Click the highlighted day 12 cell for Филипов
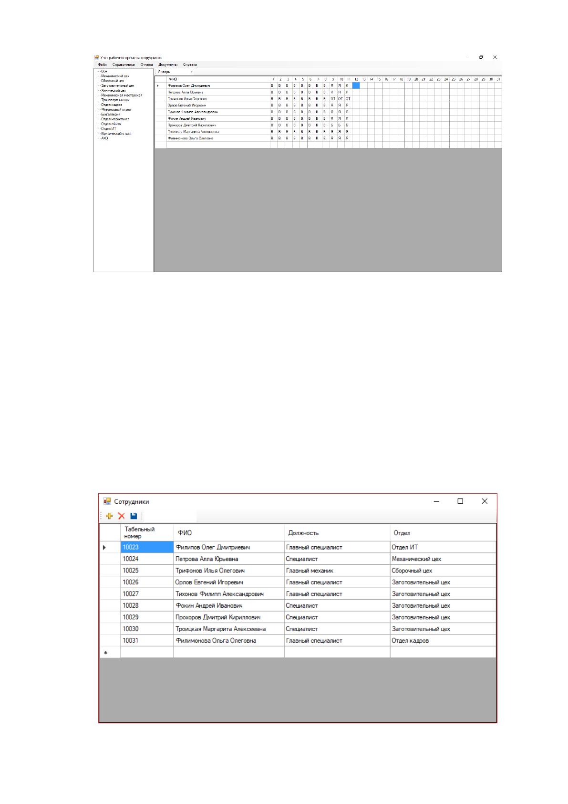 tap(356, 85)
